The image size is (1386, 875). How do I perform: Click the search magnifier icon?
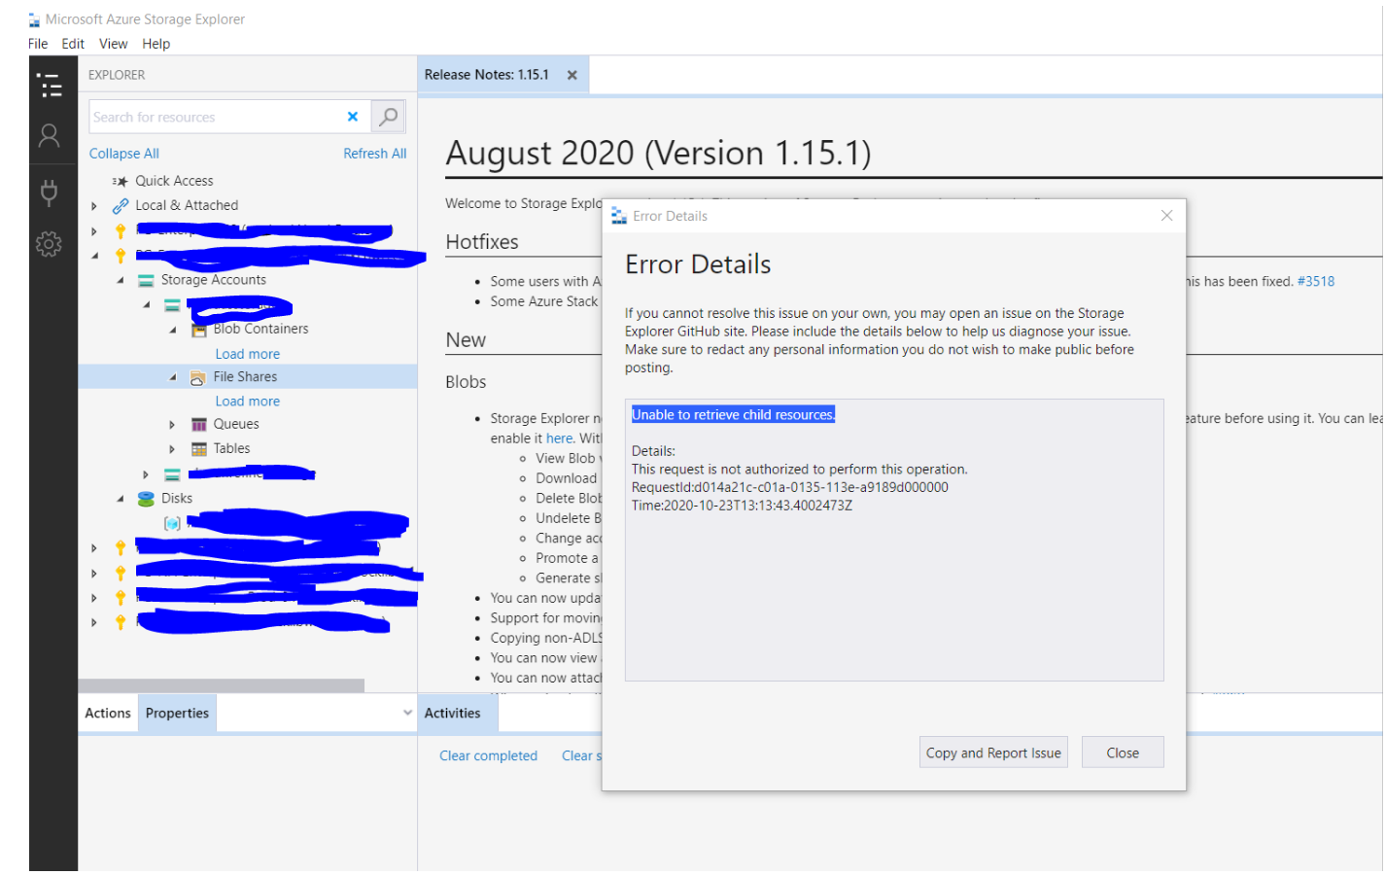click(x=388, y=116)
